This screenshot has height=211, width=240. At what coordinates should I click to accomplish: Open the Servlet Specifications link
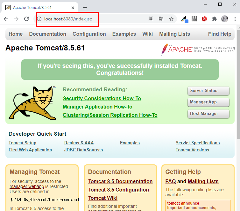(198, 143)
